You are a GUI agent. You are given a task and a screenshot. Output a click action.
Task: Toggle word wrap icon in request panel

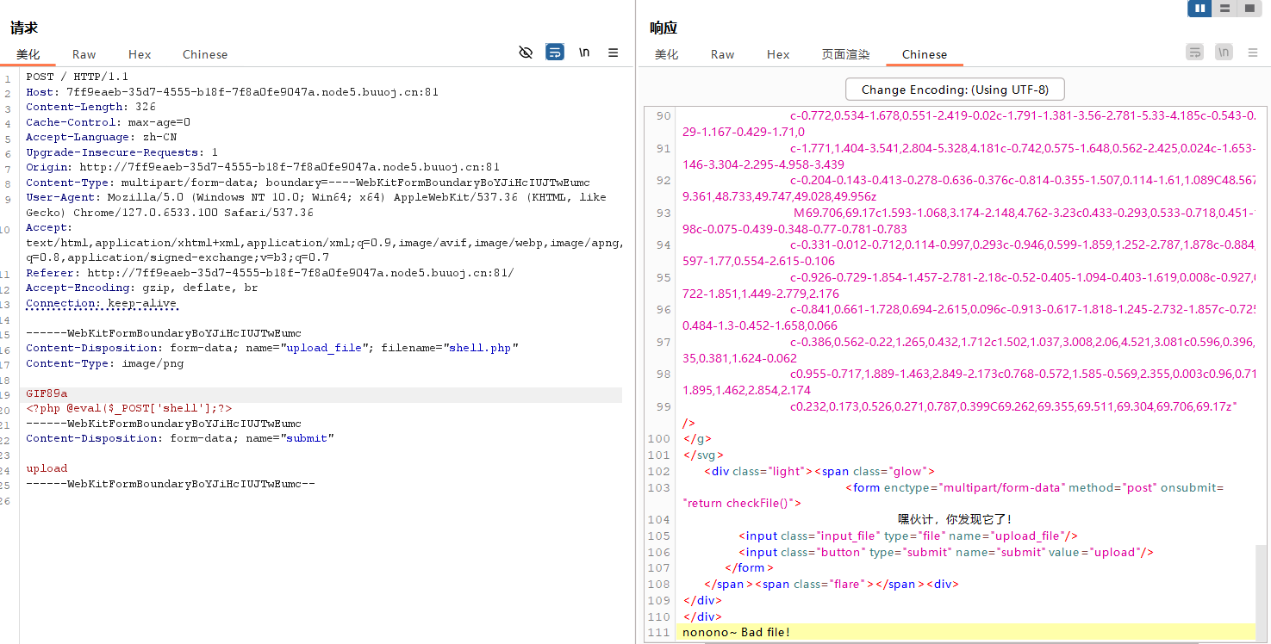coord(555,53)
